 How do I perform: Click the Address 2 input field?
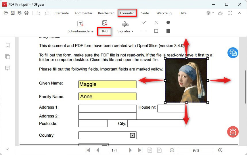[108, 116]
